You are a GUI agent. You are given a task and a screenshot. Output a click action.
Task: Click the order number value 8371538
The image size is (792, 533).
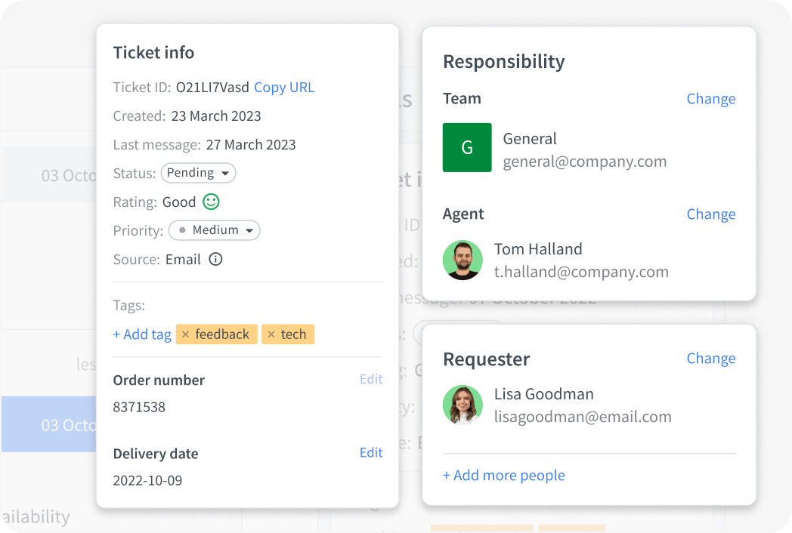coord(139,407)
